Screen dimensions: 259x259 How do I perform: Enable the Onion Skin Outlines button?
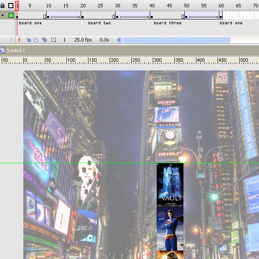point(35,40)
